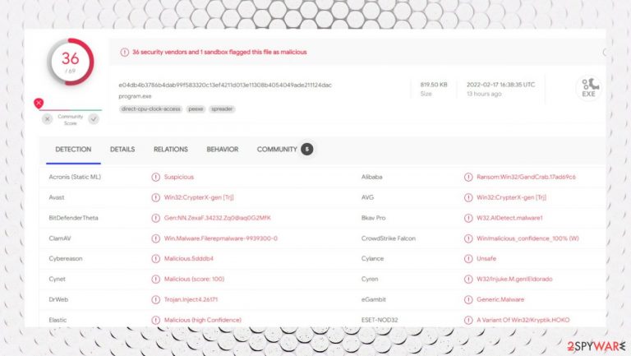Click alert icon next to Ransom:Win32/GandCrab result
This screenshot has height=356, width=631.
(468, 178)
